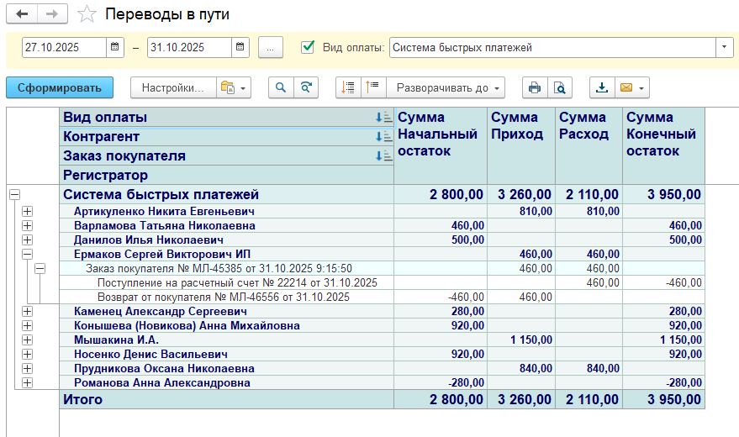The width and height of the screenshot is (739, 437).
Task: Open the Вид оплаты dropdown list
Action: click(725, 48)
